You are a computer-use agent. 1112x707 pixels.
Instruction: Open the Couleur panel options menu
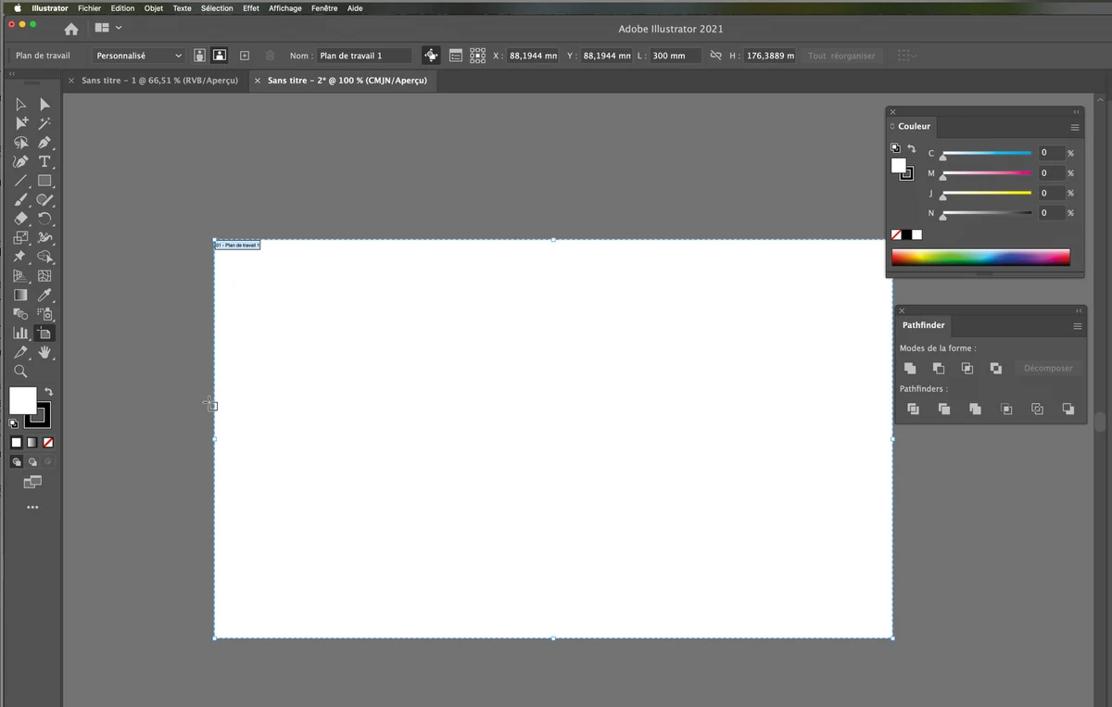tap(1075, 127)
